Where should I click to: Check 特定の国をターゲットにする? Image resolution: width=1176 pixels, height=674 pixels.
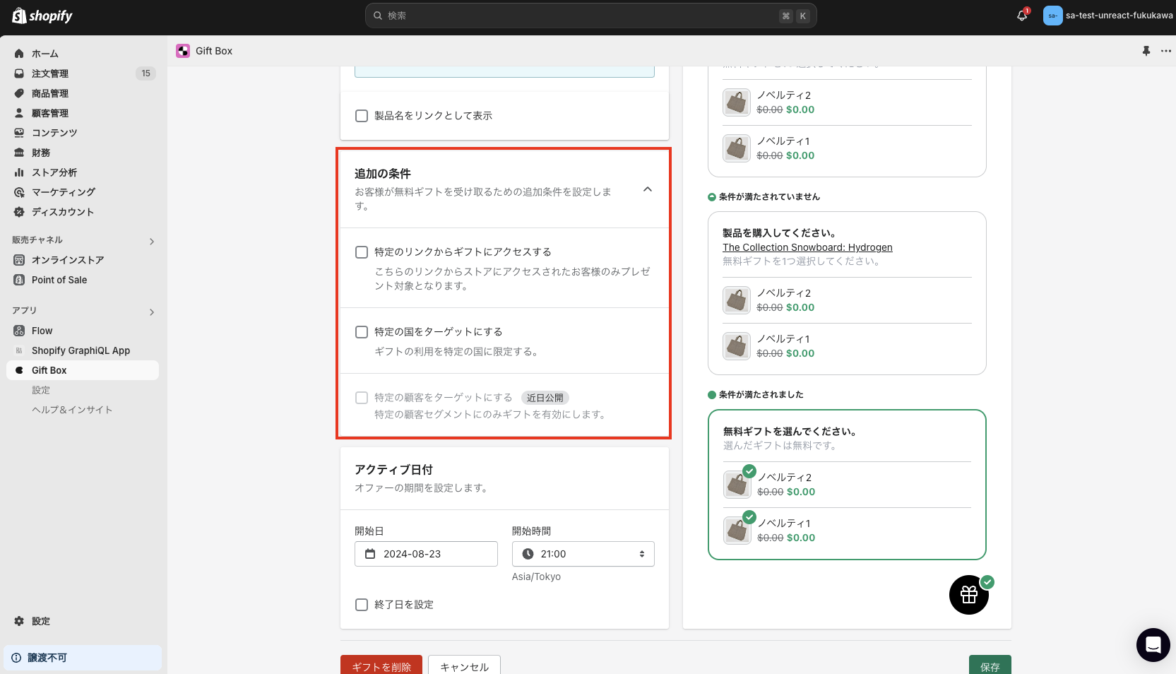(361, 332)
